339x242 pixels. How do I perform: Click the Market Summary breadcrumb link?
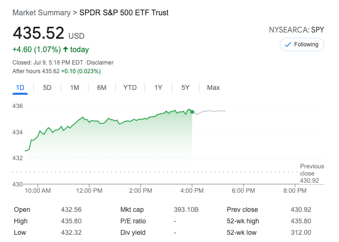tap(41, 12)
